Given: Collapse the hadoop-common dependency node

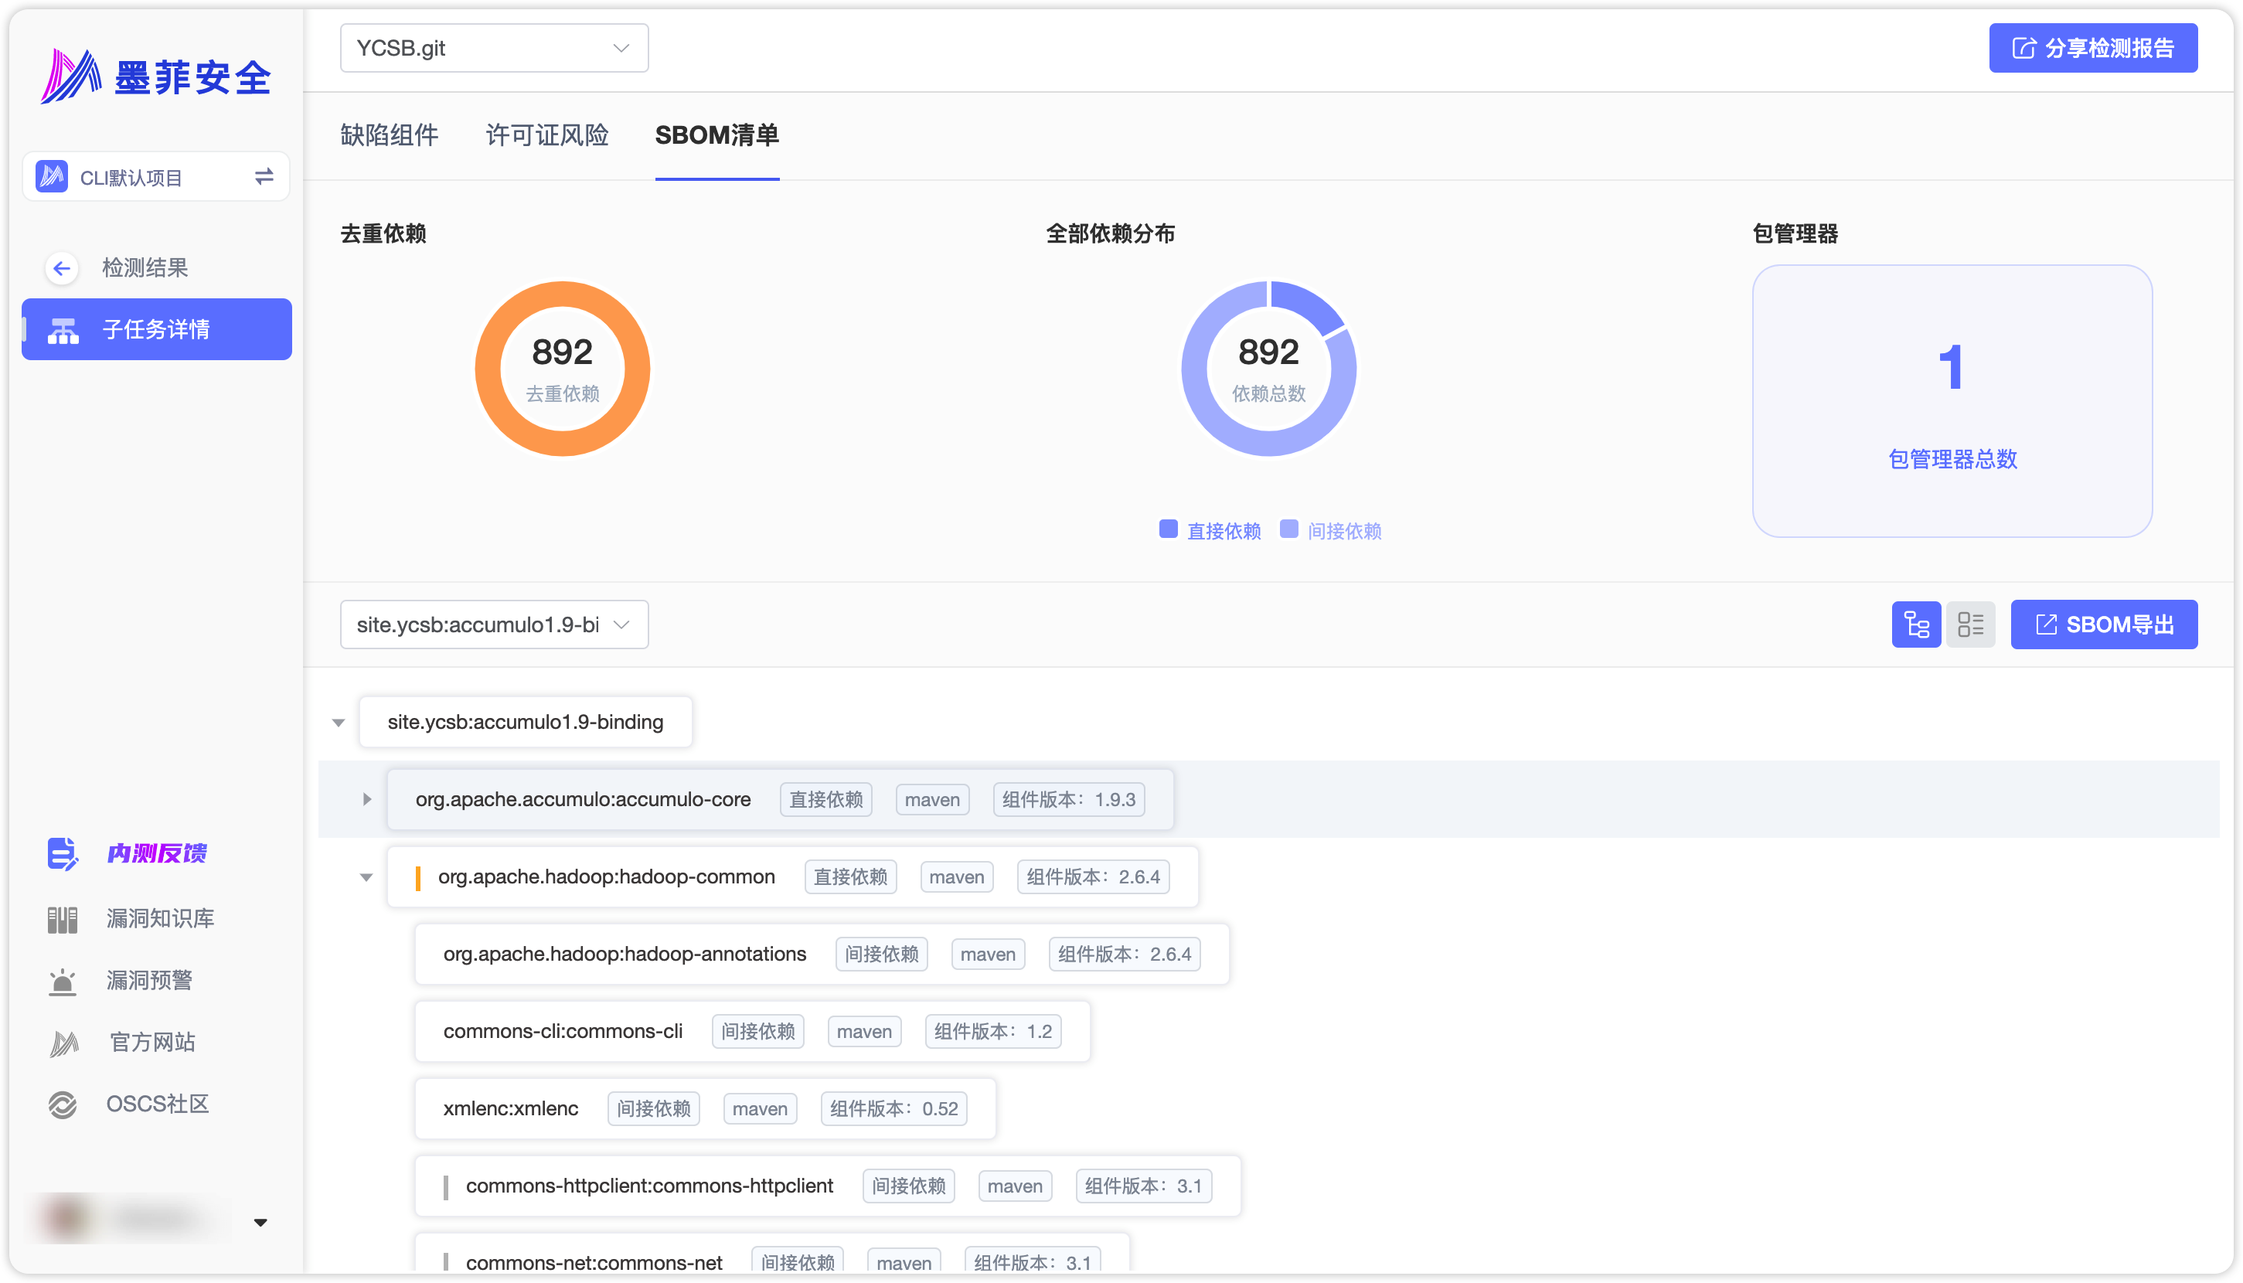Looking at the screenshot, I should click(x=366, y=876).
